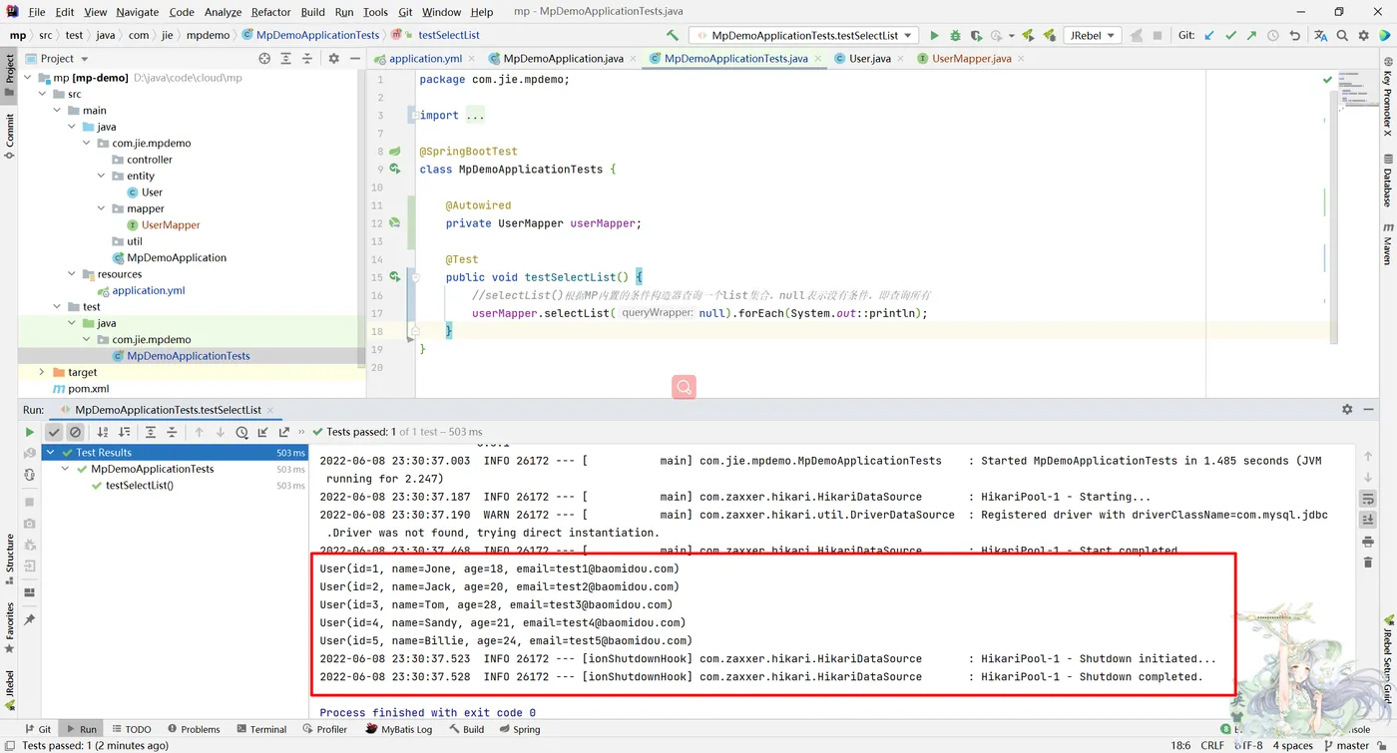Import test results icon
Image resolution: width=1397 pixels, height=753 pixels.
point(262,432)
